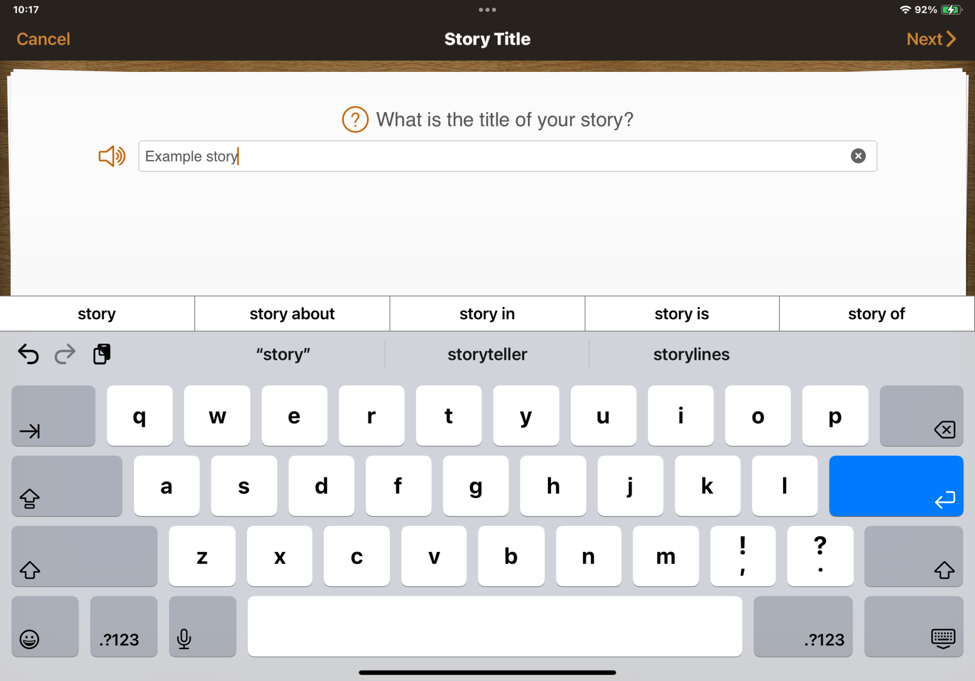This screenshot has width=975, height=681.
Task: Insert the quoted "story" suggestion
Action: pyautogui.click(x=283, y=354)
